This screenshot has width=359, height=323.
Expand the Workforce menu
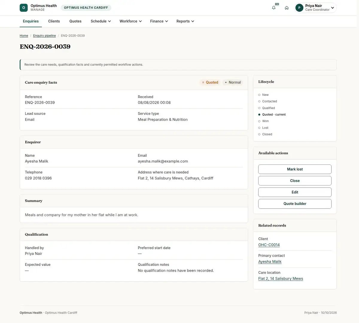[130, 21]
